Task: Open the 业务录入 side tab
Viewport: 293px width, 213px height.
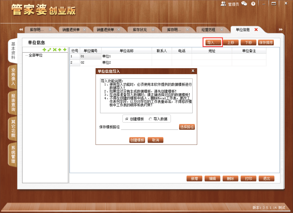Action: [13, 76]
